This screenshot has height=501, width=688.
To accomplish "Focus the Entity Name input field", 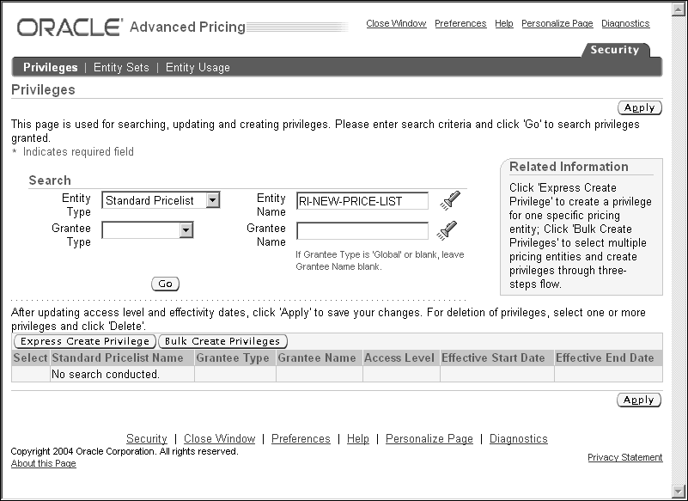I will click(362, 201).
